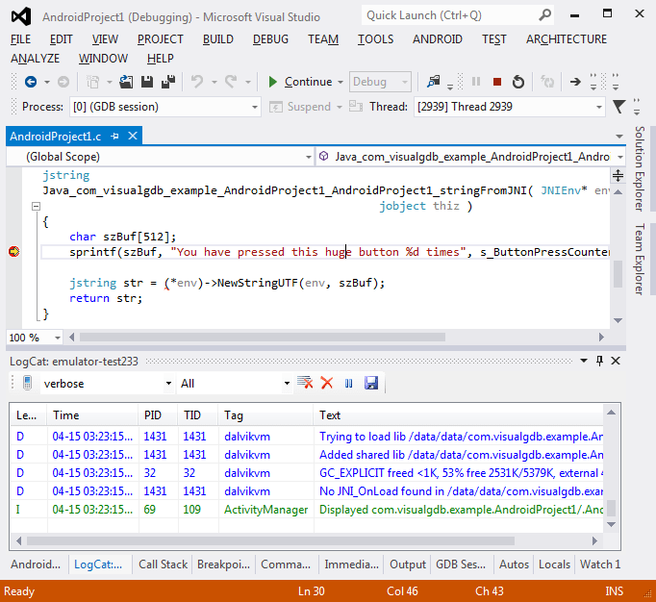Open the Team Explorer side tab

tap(640, 260)
